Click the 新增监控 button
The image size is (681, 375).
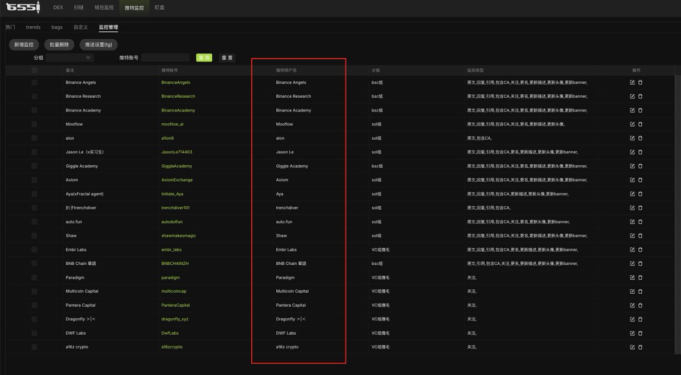tap(24, 44)
